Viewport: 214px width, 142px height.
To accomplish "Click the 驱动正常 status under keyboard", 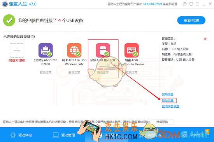I will pyautogui.click(x=132, y=72).
